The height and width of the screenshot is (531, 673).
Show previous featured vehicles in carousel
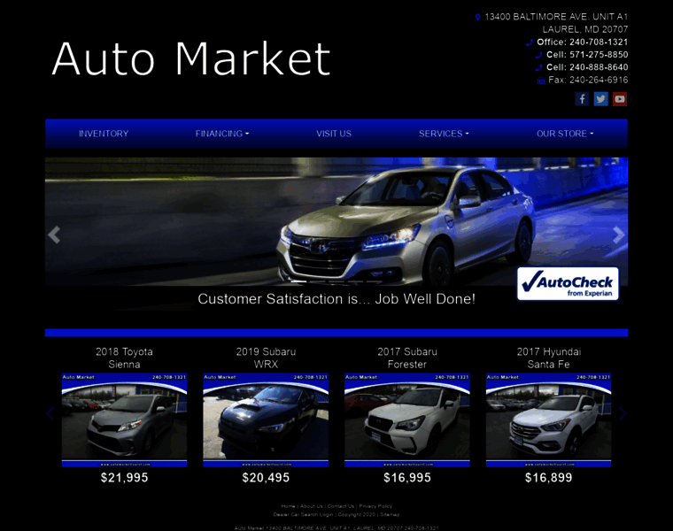coord(50,413)
